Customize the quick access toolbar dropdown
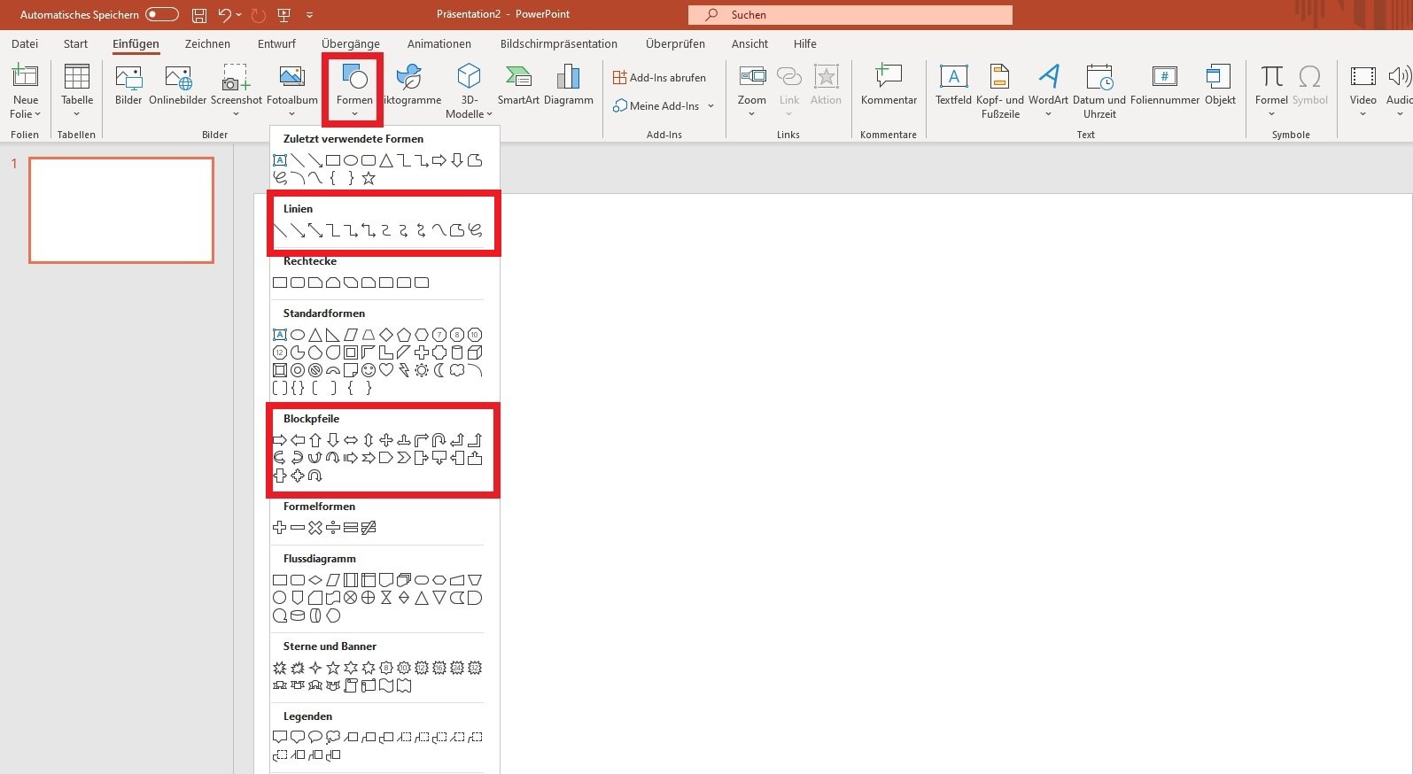Image resolution: width=1413 pixels, height=774 pixels. (x=309, y=15)
